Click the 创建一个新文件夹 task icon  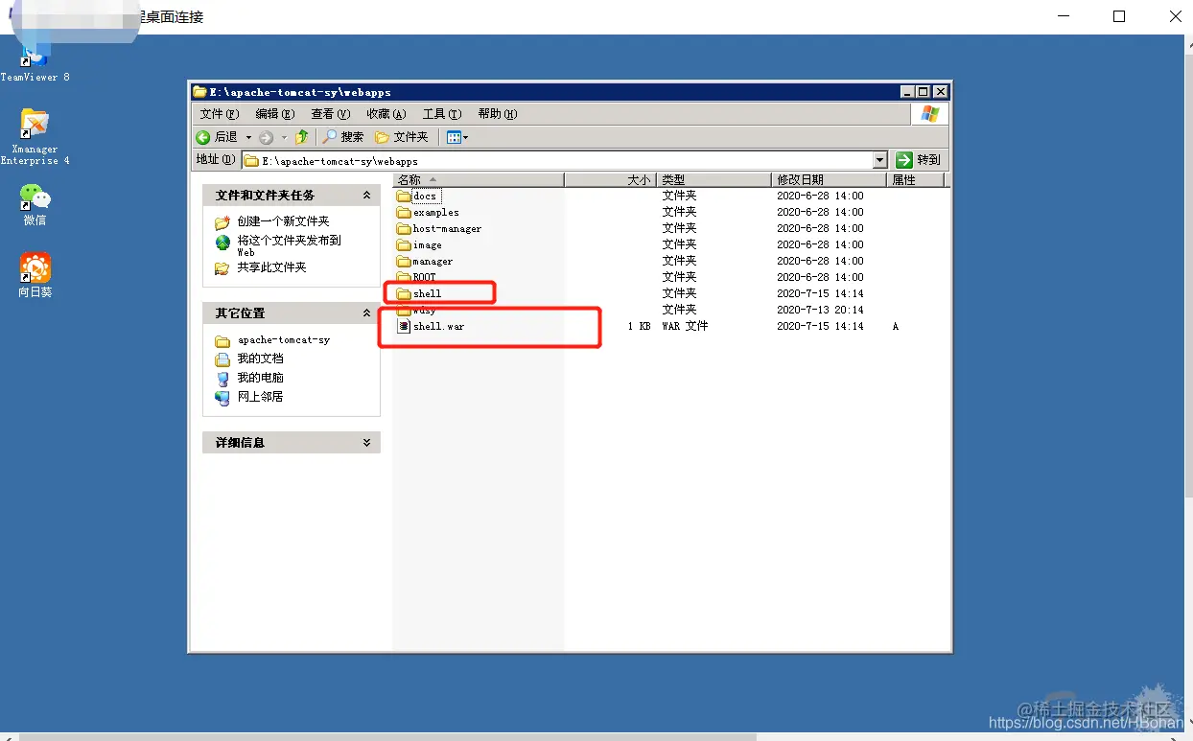coord(222,222)
